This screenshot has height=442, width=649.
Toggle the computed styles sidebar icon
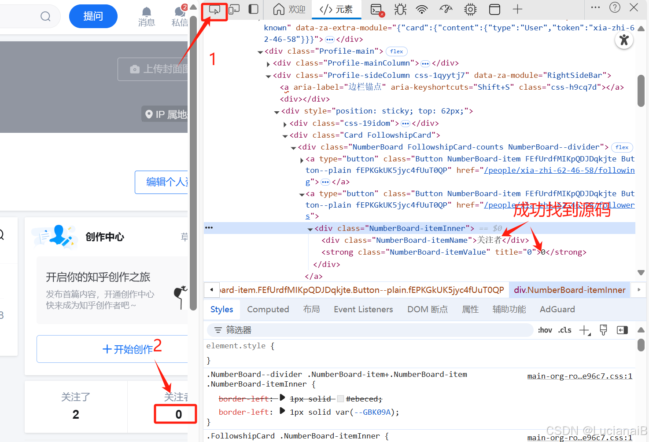[622, 330]
